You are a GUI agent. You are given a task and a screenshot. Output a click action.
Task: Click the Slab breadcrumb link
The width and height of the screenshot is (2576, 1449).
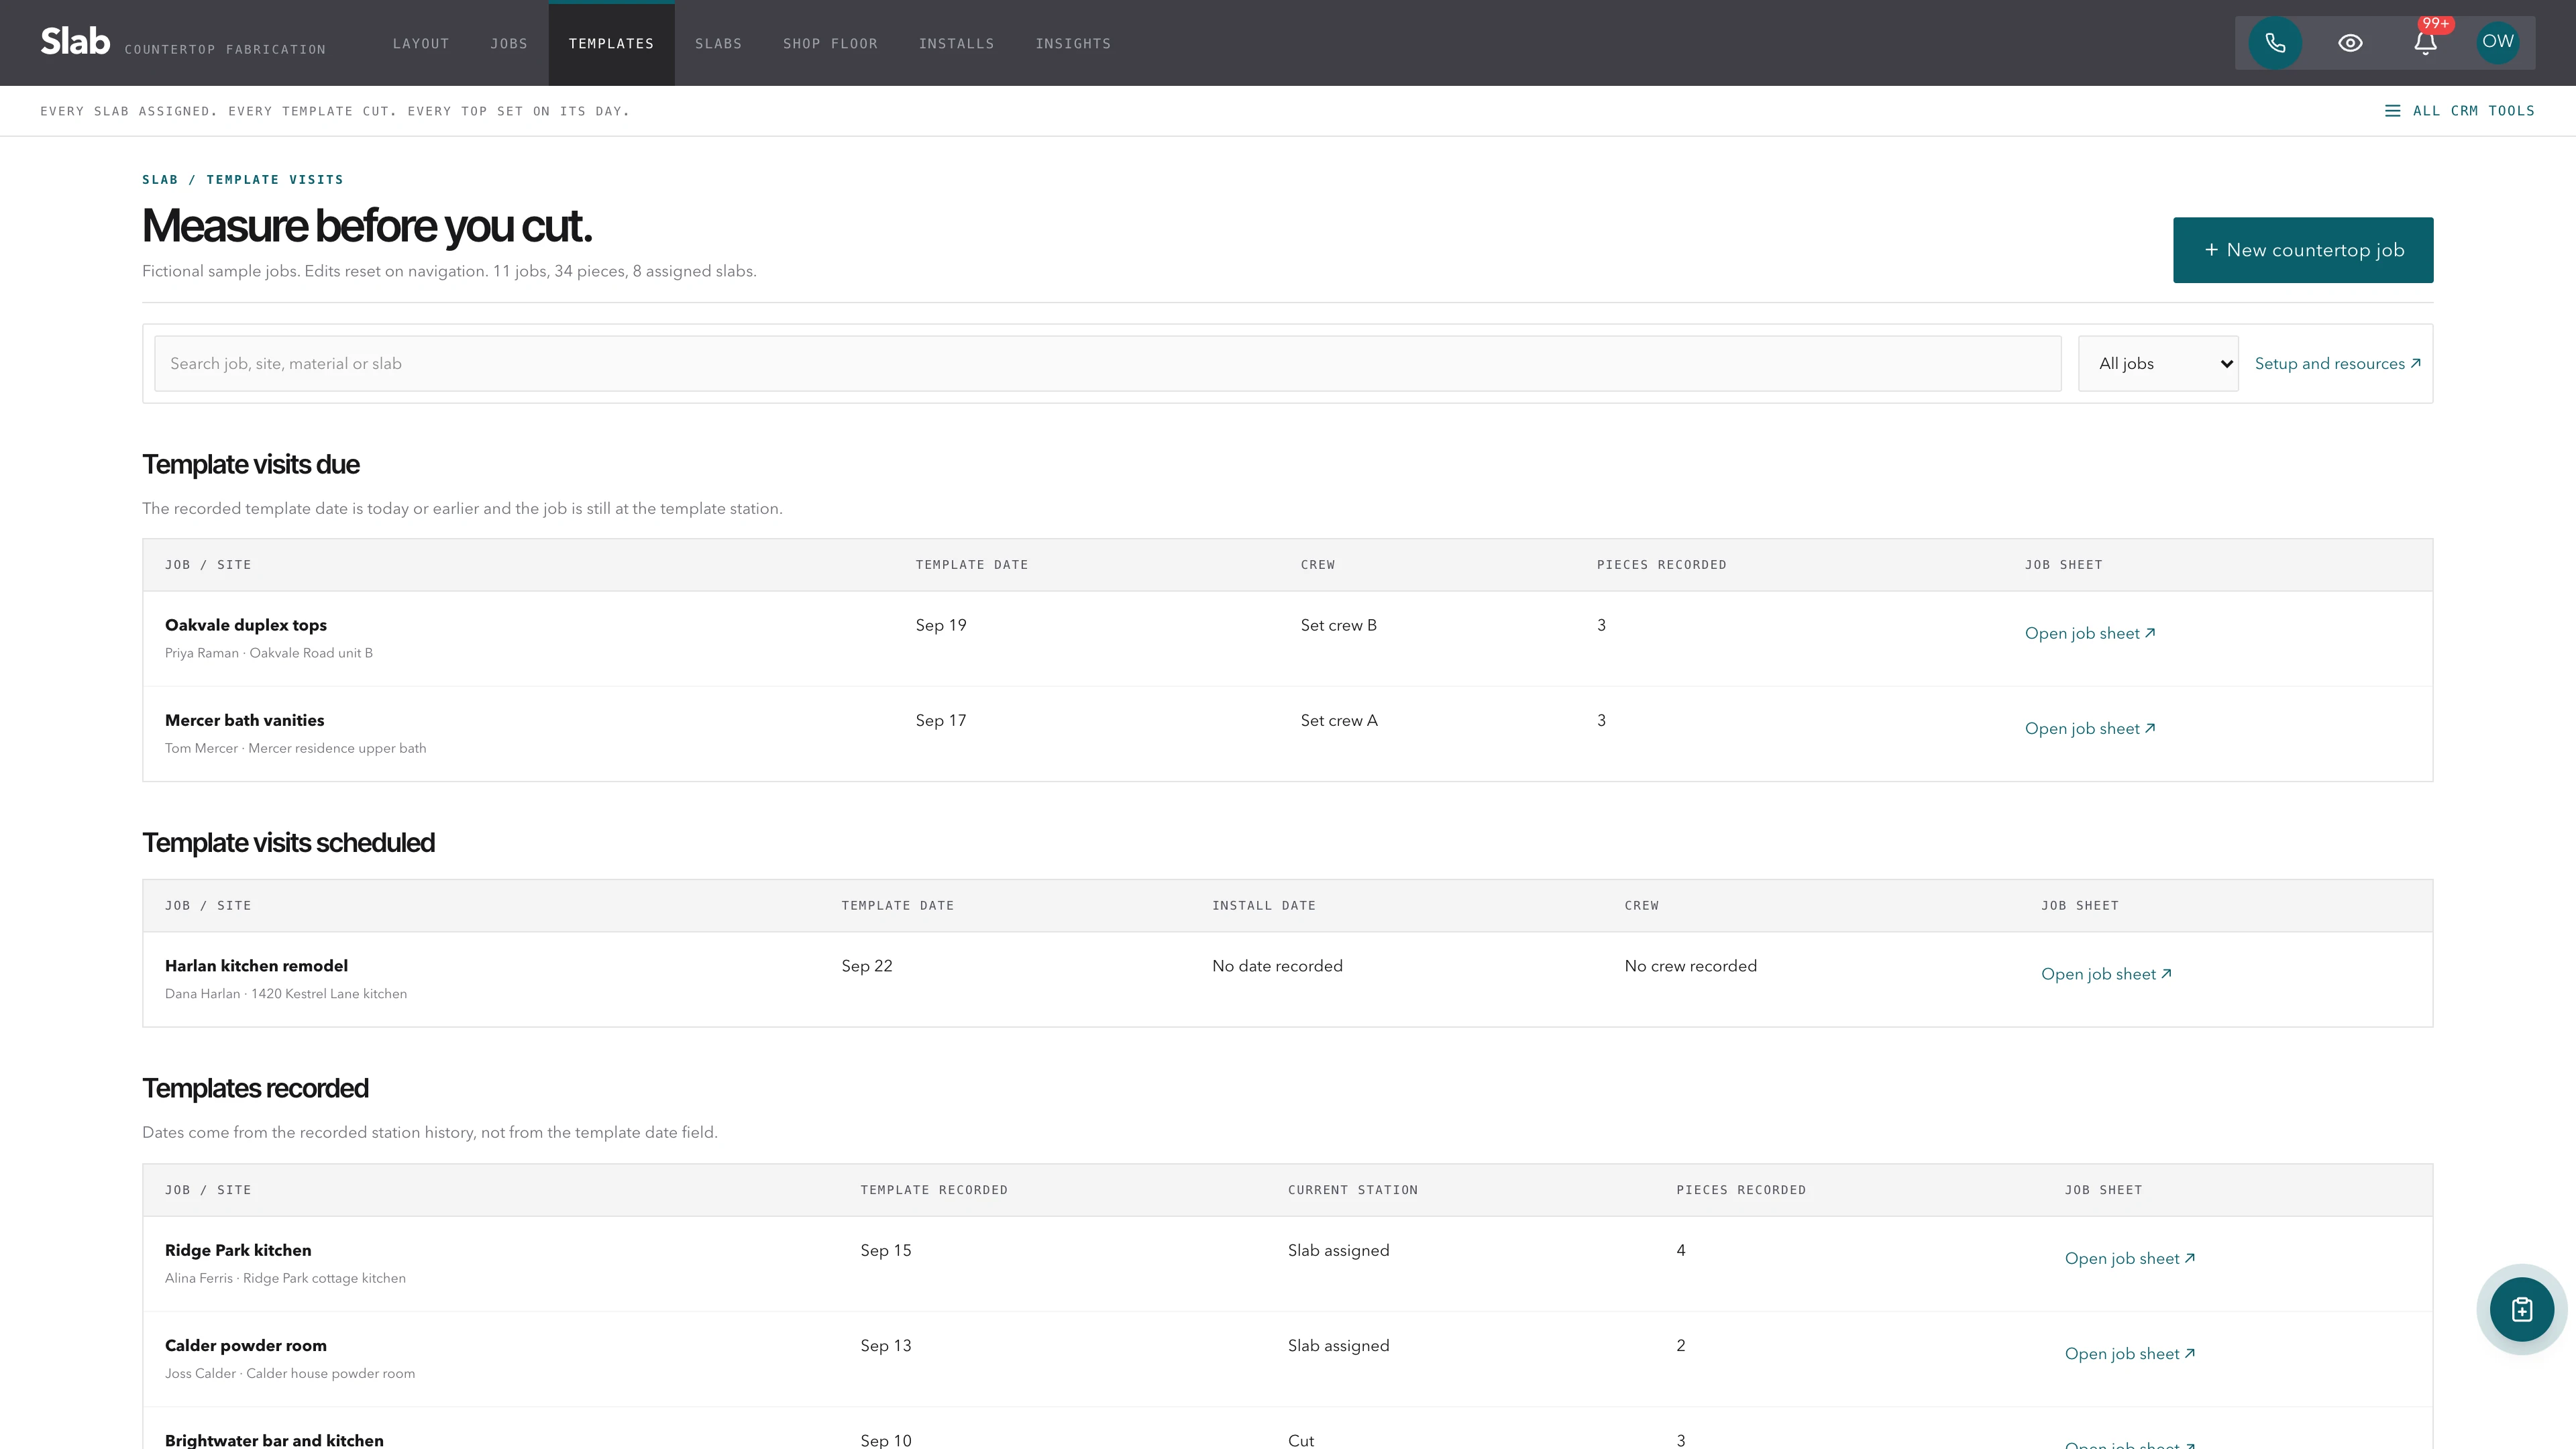pos(160,180)
